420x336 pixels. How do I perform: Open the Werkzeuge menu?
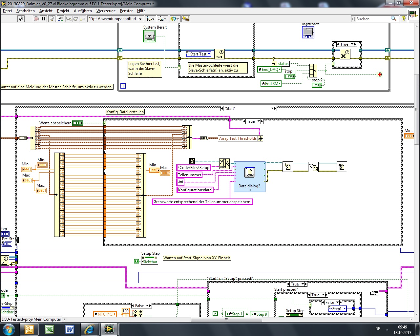[106, 11]
